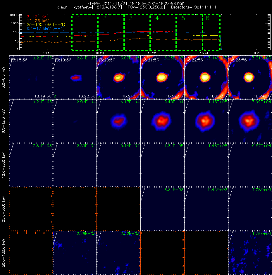Open the image panel with peak 9.87E+04

[x=250, y=165]
